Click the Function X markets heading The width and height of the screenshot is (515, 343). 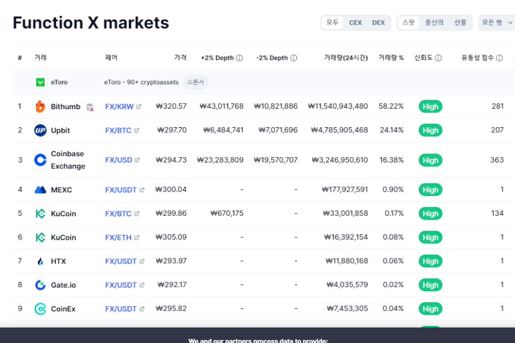pos(91,23)
